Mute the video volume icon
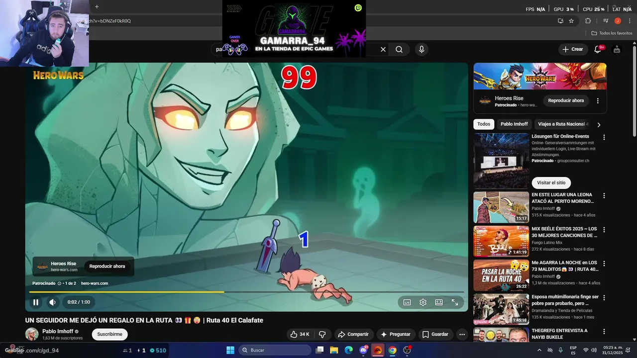637x358 pixels. pos(52,302)
